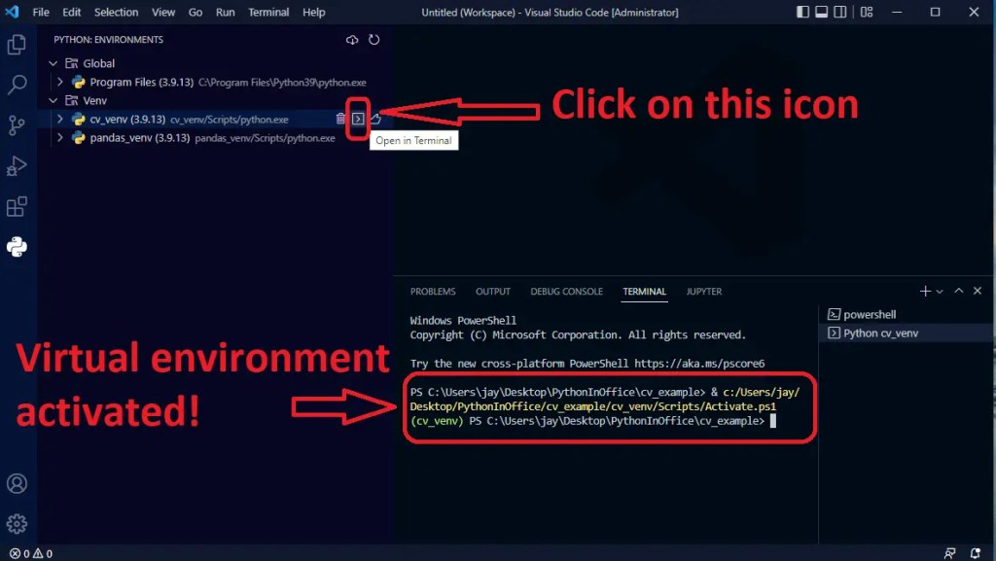The width and height of the screenshot is (996, 561).
Task: Open the Run menu
Action: tap(225, 12)
